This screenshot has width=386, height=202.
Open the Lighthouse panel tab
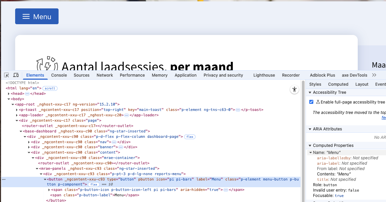coord(264,75)
